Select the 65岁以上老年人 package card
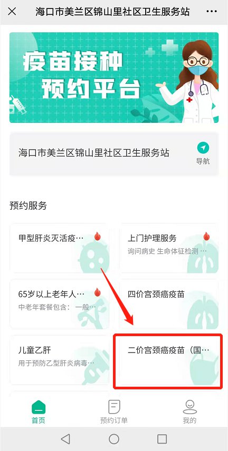Viewport: 228px width, 451px height. [60, 305]
